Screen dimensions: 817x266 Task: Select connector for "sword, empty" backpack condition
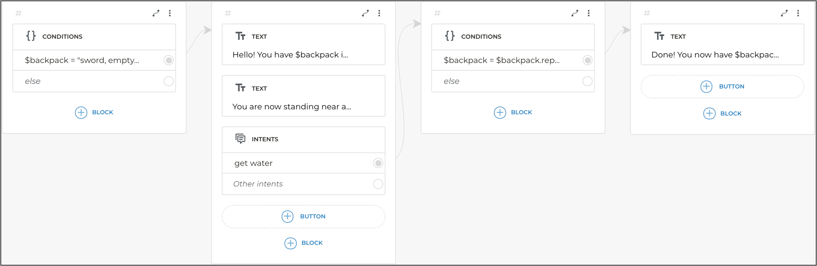[168, 60]
